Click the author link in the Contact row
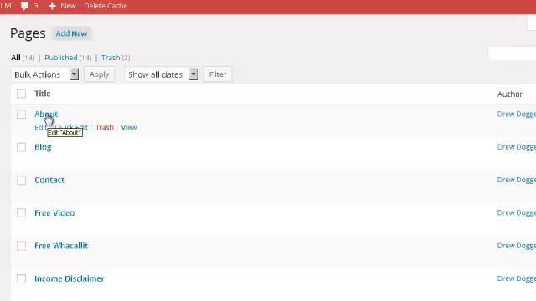The image size is (536, 301). pyautogui.click(x=517, y=180)
